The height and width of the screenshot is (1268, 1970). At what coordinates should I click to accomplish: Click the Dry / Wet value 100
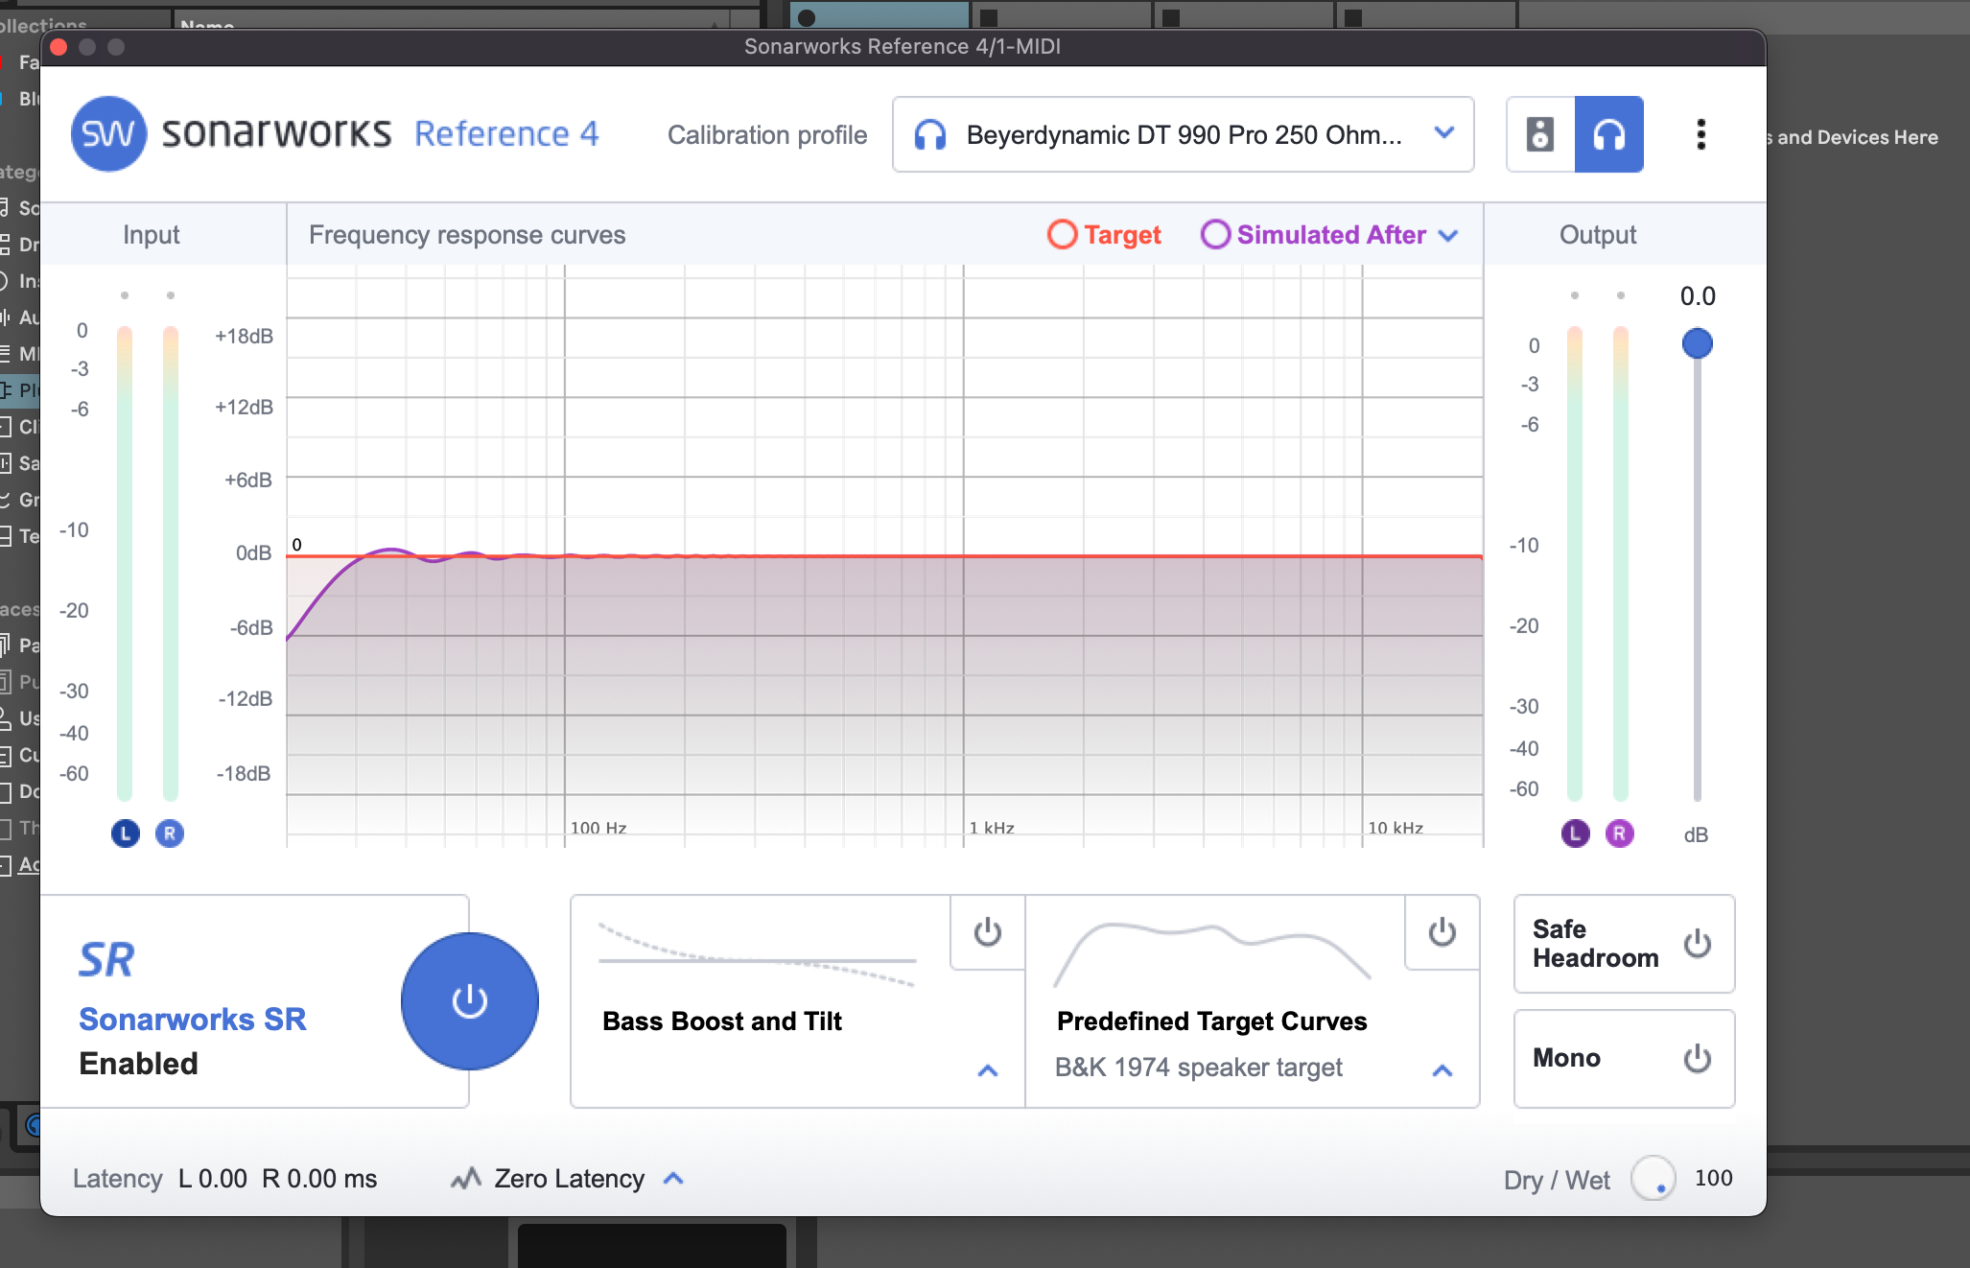pyautogui.click(x=1713, y=1179)
